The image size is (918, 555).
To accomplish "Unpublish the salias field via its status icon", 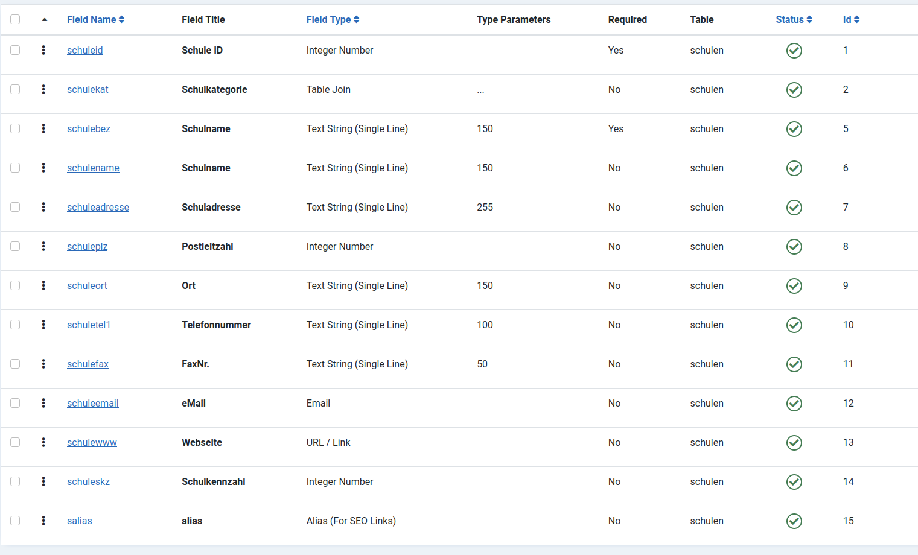I will (x=794, y=521).
